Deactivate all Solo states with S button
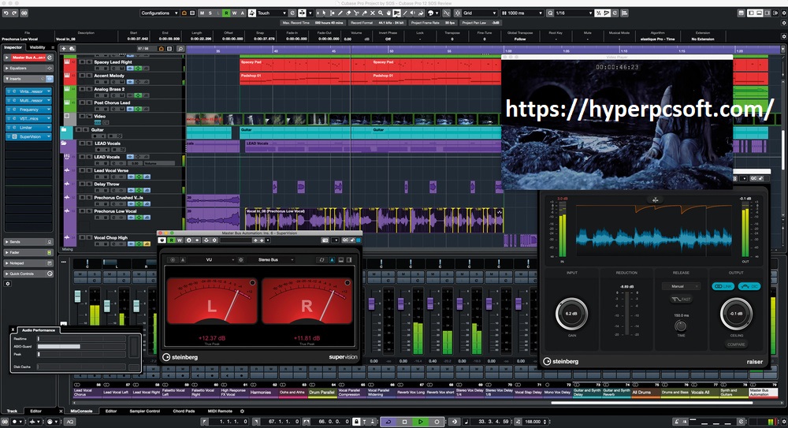788x428 pixels. (210, 13)
